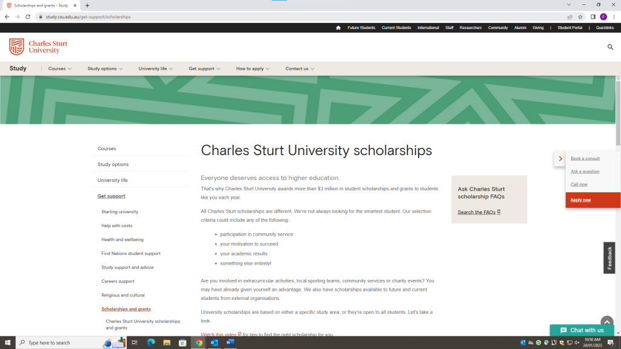The image size is (621, 349).
Task: Click the Charles Sturt University logo
Action: 38,47
